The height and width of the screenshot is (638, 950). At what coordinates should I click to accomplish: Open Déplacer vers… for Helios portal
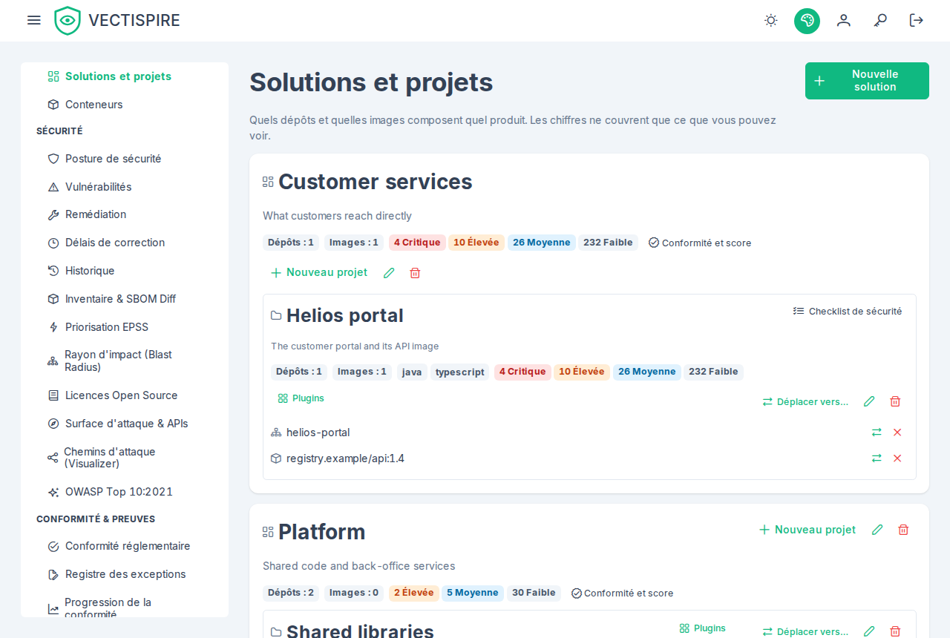pos(805,401)
